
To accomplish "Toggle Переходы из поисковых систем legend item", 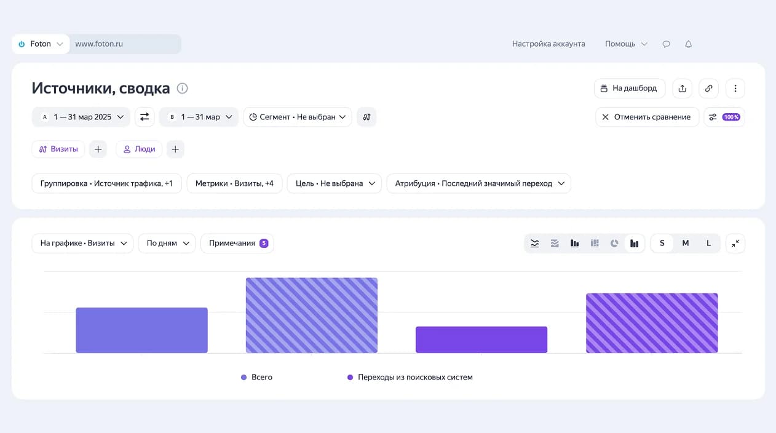I will [410, 377].
